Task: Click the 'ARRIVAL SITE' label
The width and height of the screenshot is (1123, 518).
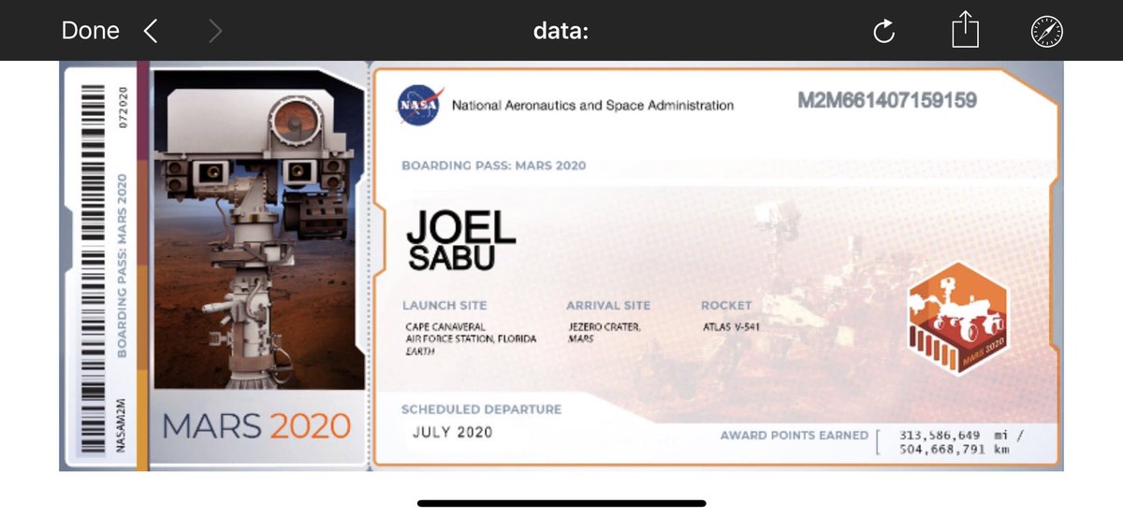Action: (x=608, y=306)
